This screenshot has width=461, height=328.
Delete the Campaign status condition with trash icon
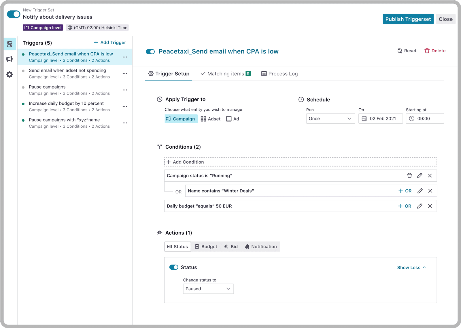[409, 176]
